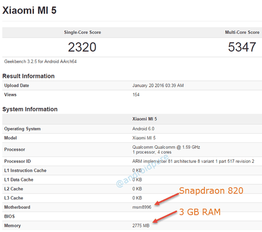Click the Model row label
Screen dimensions: 262x232
pyautogui.click(x=10, y=138)
